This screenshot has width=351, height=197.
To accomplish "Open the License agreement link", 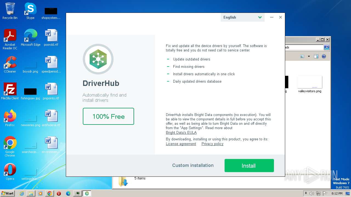I will point(181,144).
